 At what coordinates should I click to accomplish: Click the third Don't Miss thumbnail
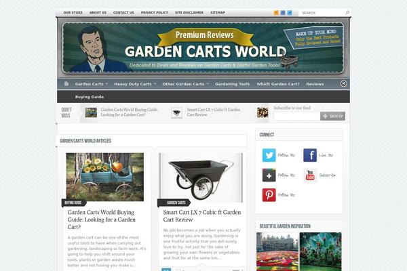[263, 112]
